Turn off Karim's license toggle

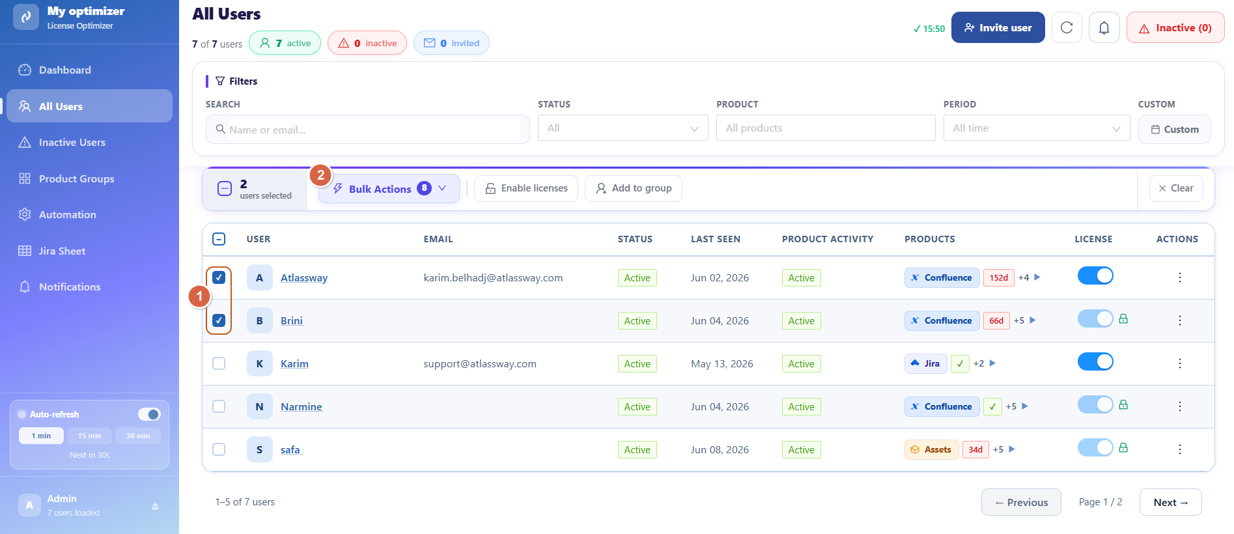(1095, 361)
